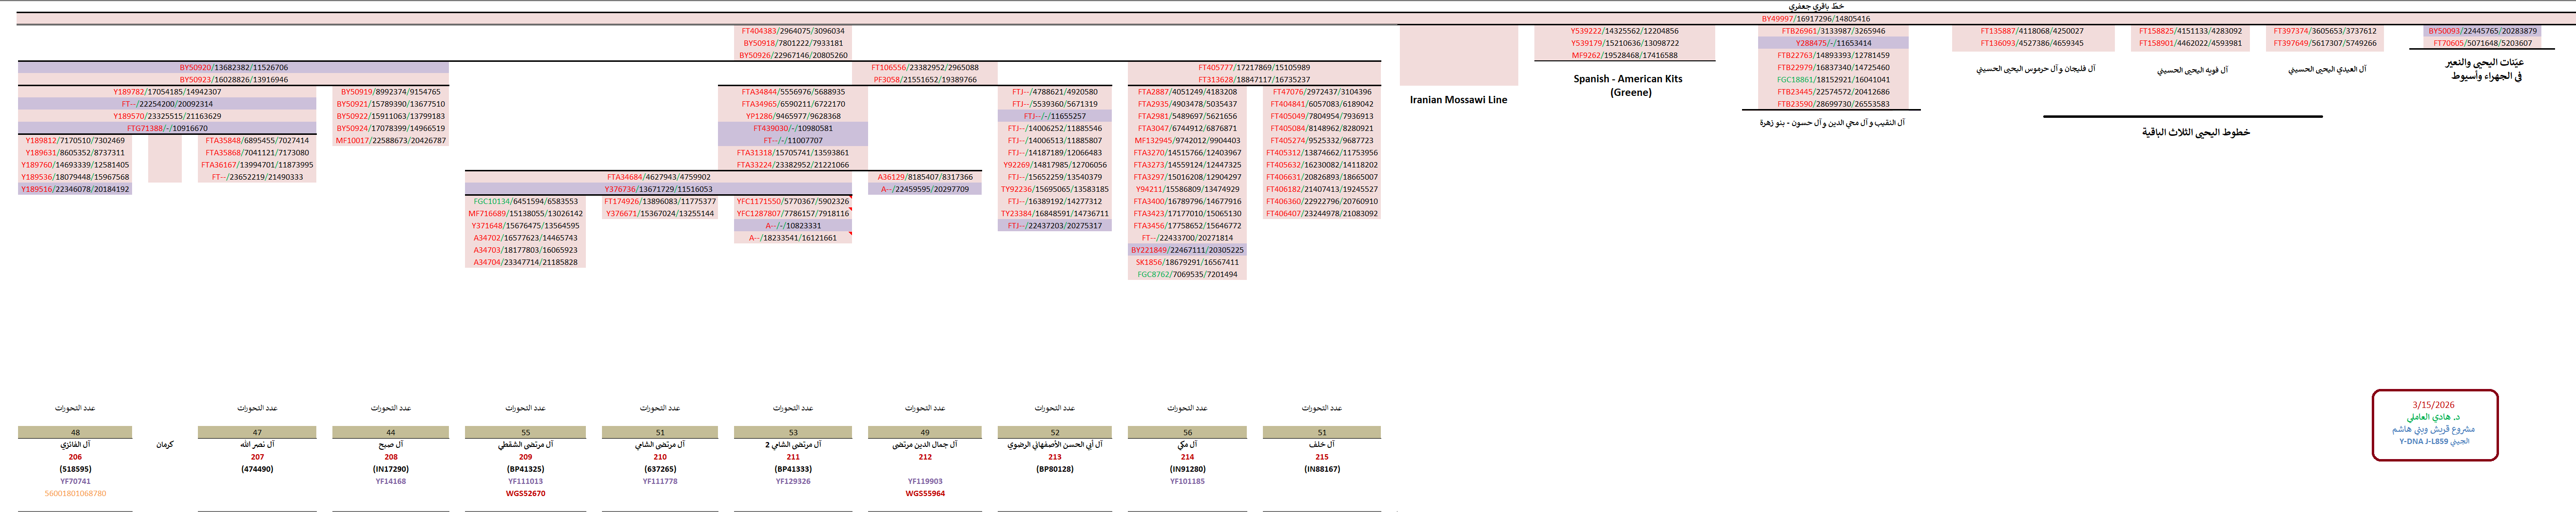Click the purple BY221849 cell

coord(1187,251)
